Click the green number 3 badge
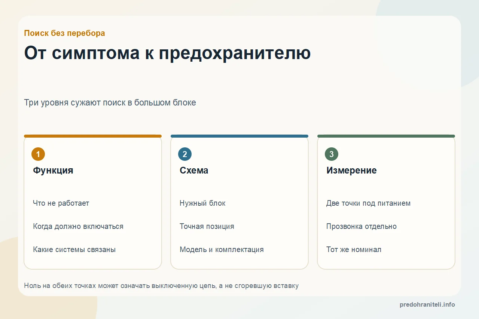 tap(332, 154)
